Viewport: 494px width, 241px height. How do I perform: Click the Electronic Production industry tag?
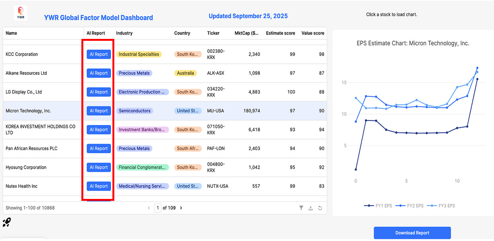[x=142, y=92]
